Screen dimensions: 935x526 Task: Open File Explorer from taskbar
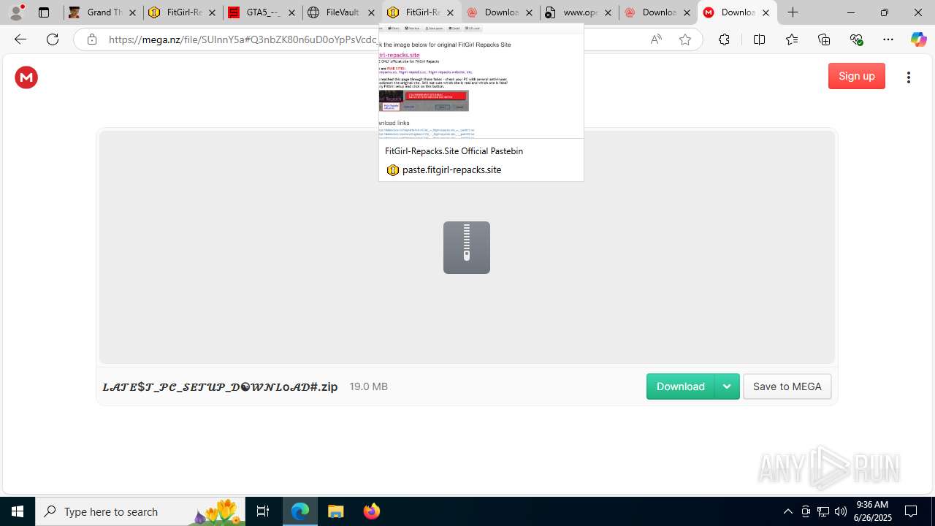tap(336, 511)
